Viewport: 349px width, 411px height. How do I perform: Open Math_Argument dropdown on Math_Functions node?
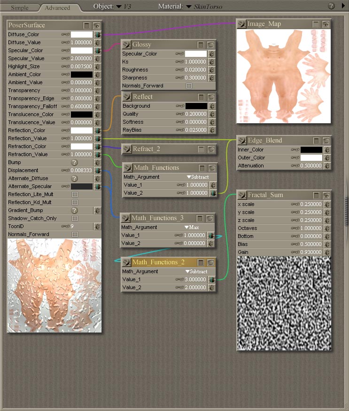coord(198,177)
